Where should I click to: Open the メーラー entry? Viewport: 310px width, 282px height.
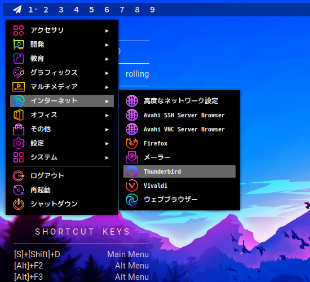point(179,157)
